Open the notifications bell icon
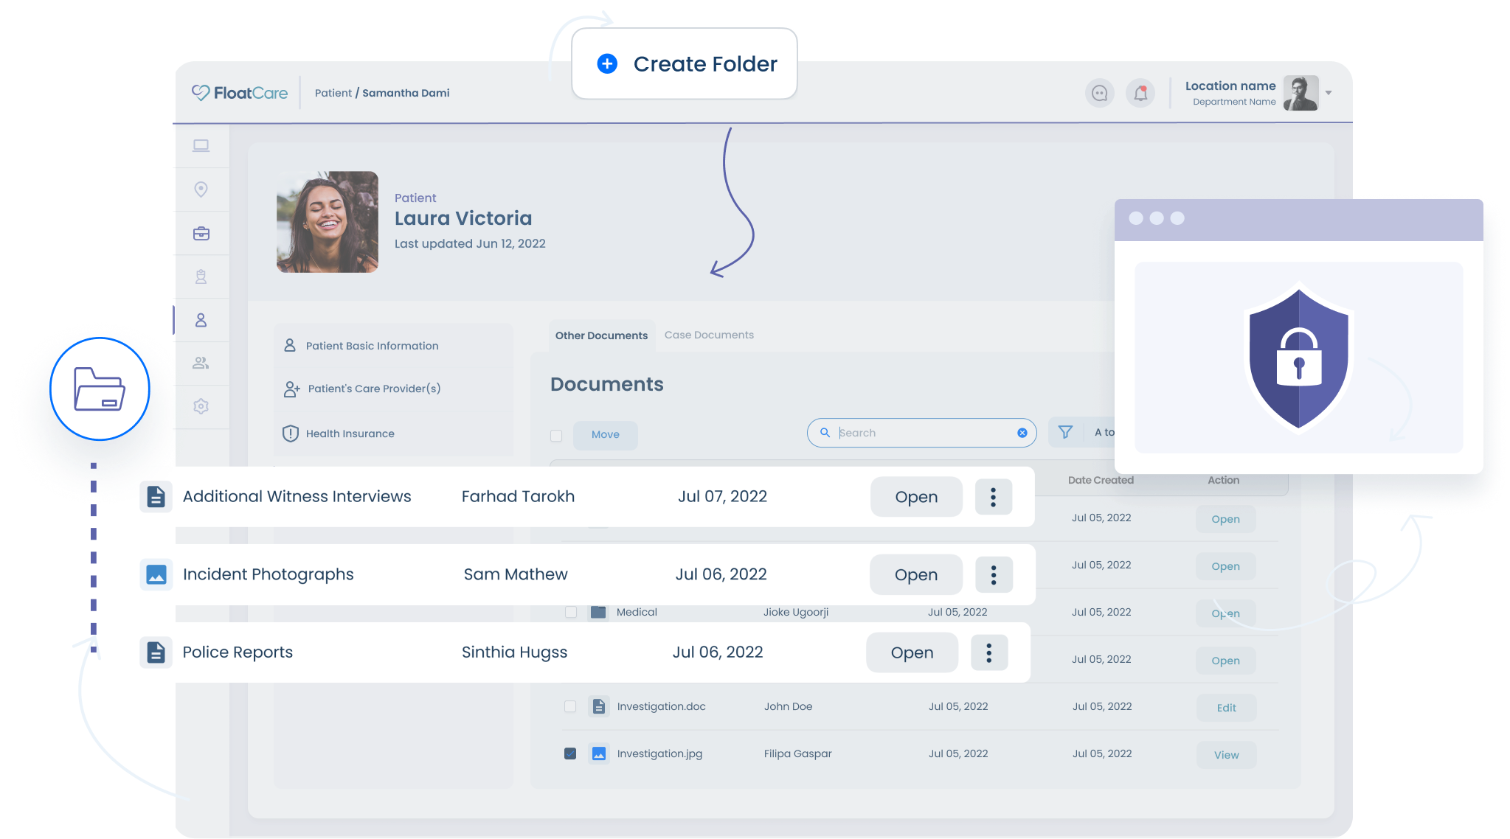 click(x=1140, y=93)
